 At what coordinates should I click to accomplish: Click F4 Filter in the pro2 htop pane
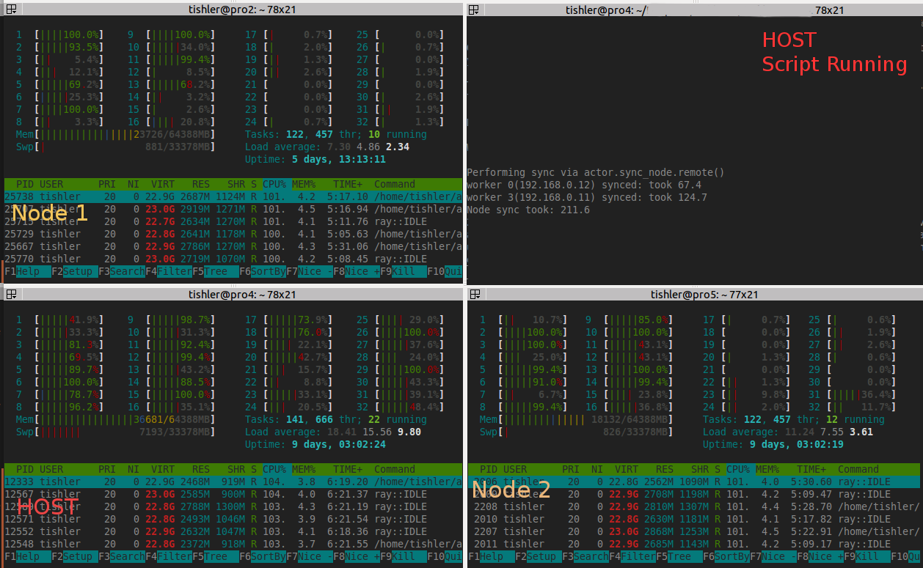point(169,271)
